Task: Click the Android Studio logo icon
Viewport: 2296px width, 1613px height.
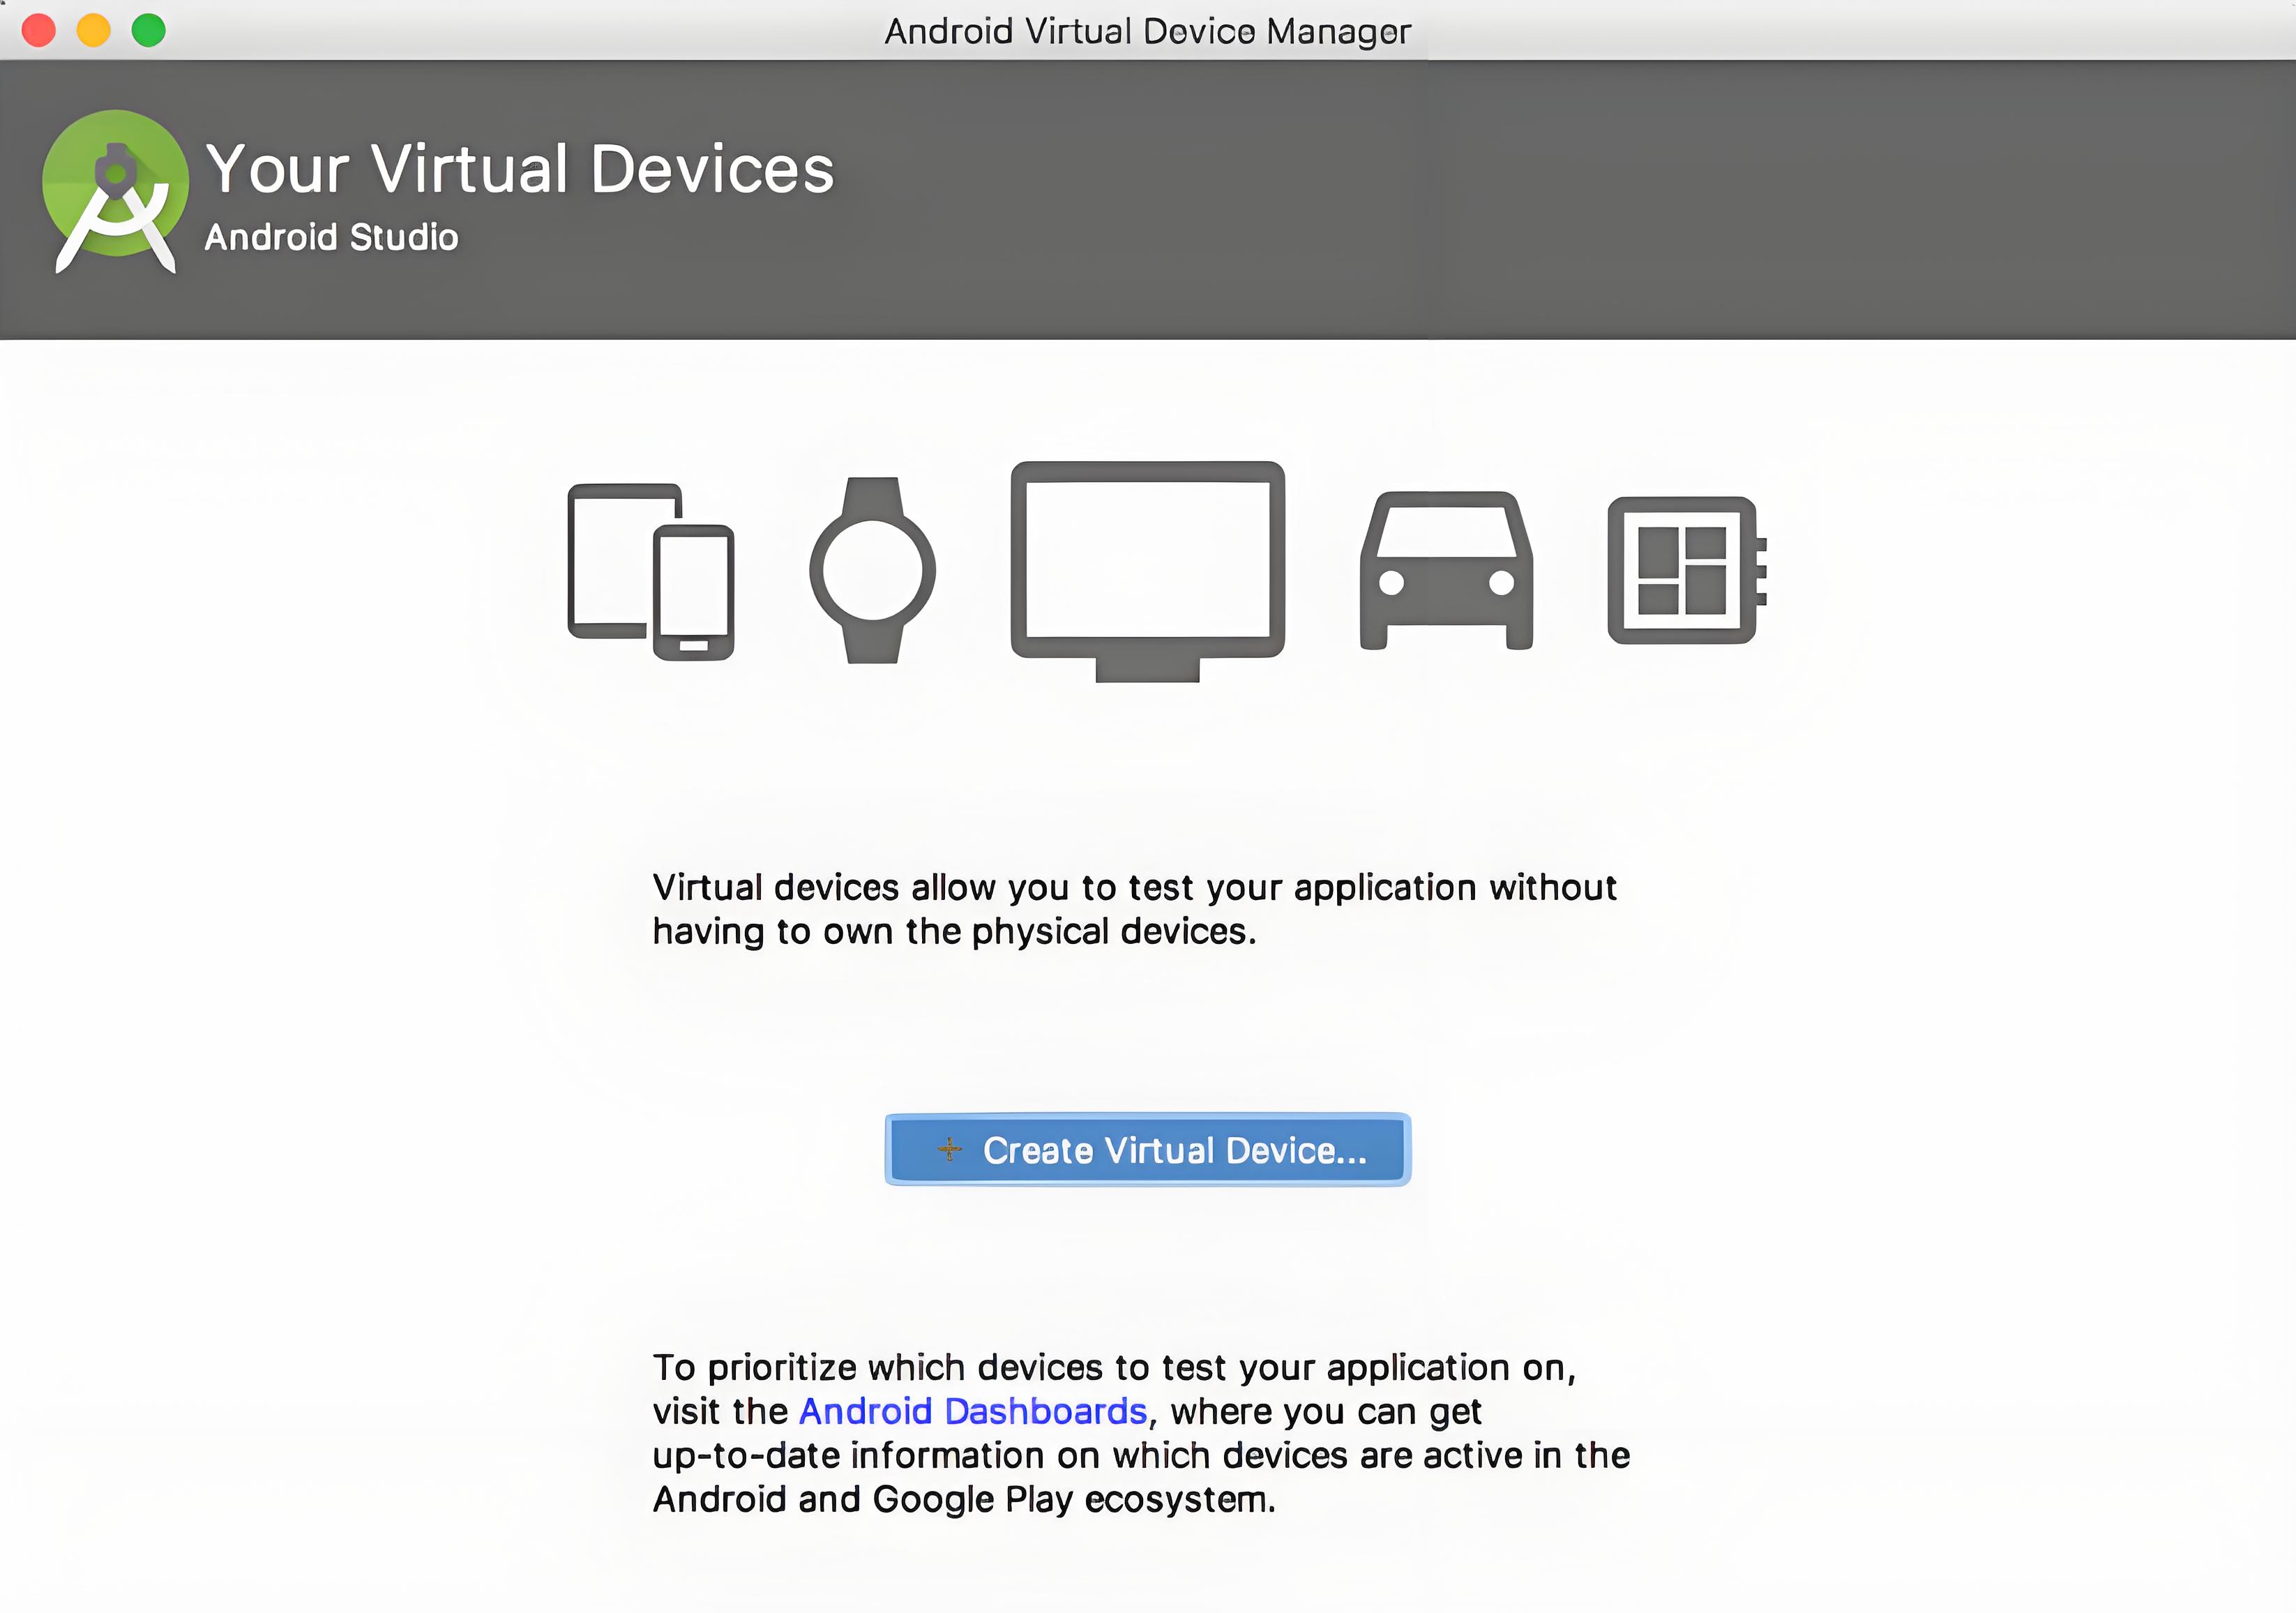Action: click(x=115, y=191)
